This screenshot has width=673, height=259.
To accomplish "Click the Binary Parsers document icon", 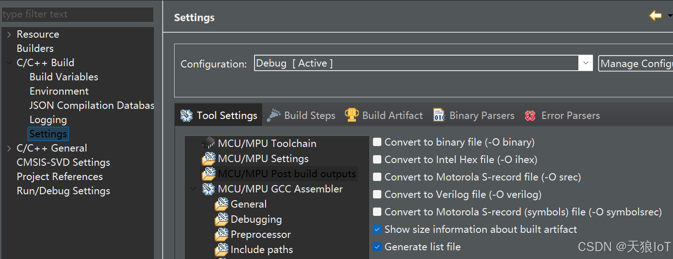I will pyautogui.click(x=439, y=115).
